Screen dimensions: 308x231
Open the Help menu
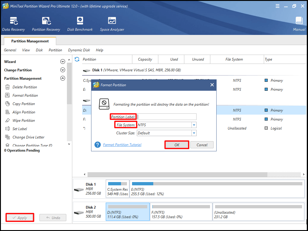(99, 50)
